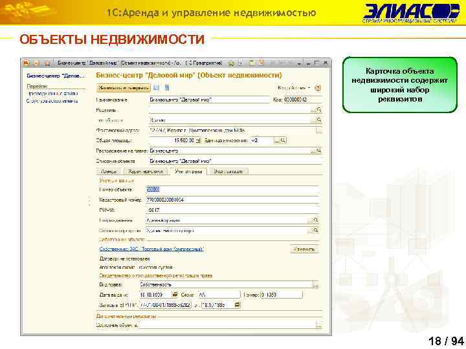This screenshot has width=466, height=349.
Task: Open calendar picker for ЕГРП record date
Action: (x=237, y=305)
